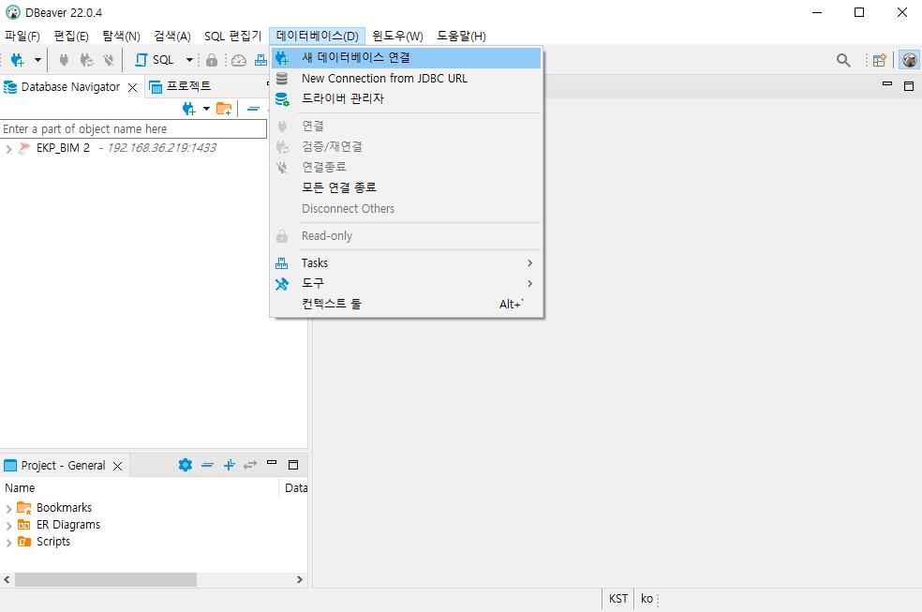Open the 도구 submenu
The height and width of the screenshot is (612, 922).
click(x=313, y=283)
